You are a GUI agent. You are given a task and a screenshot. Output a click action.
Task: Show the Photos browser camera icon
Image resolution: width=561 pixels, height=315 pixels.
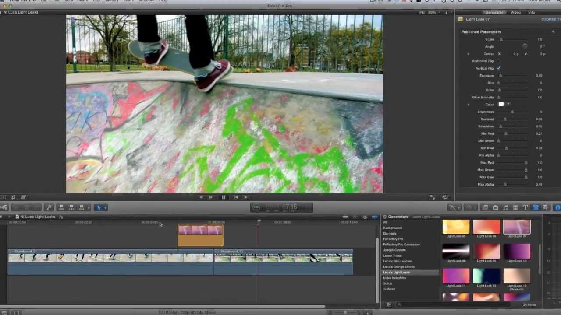[x=495, y=208]
